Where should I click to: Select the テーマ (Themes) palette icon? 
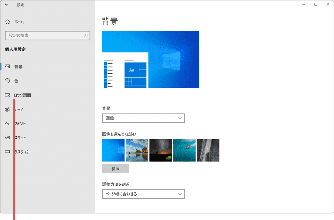tap(7, 109)
